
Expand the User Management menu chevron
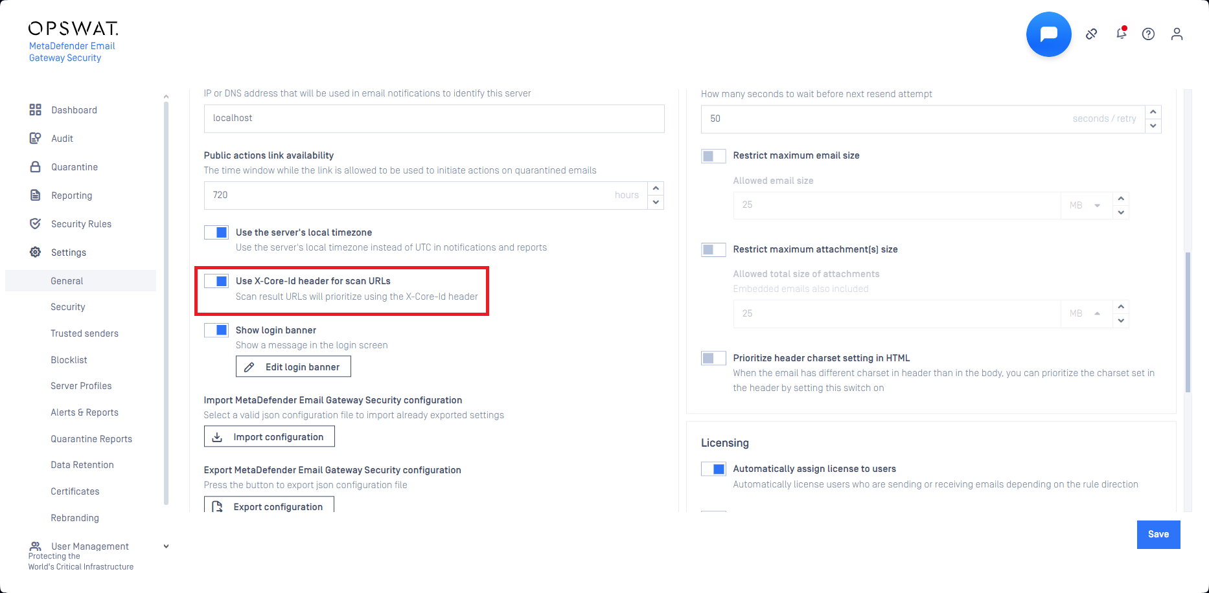(166, 546)
